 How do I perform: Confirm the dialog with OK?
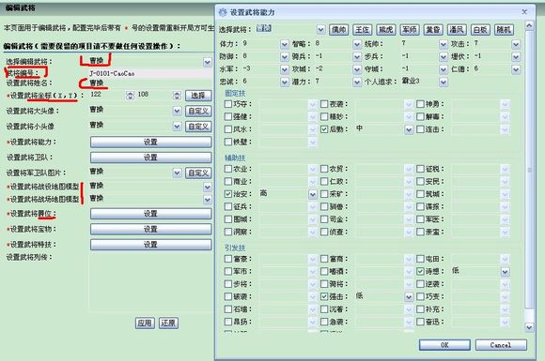tap(444, 345)
